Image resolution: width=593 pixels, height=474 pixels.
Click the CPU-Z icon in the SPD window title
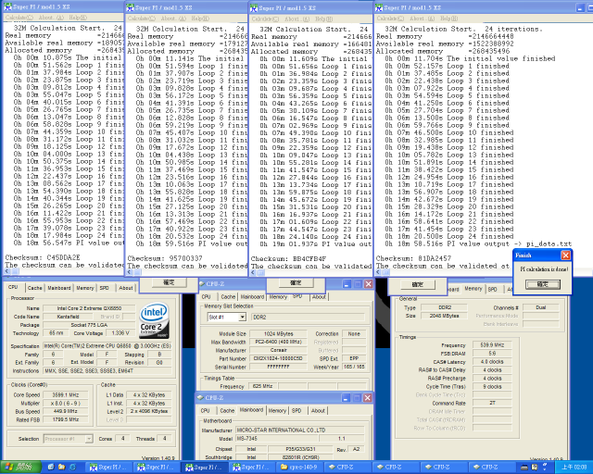click(x=202, y=284)
